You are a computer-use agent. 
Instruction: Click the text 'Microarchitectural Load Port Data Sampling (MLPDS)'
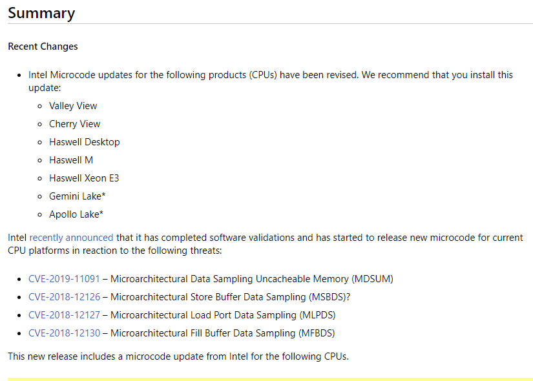(223, 315)
